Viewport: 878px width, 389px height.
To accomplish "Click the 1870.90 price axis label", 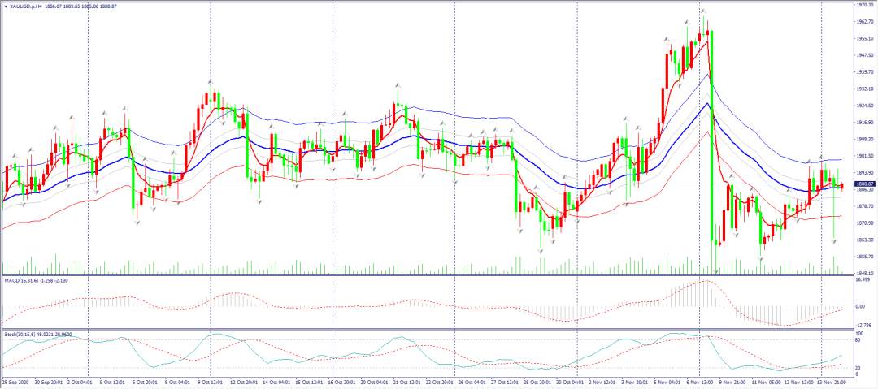I will [x=866, y=223].
